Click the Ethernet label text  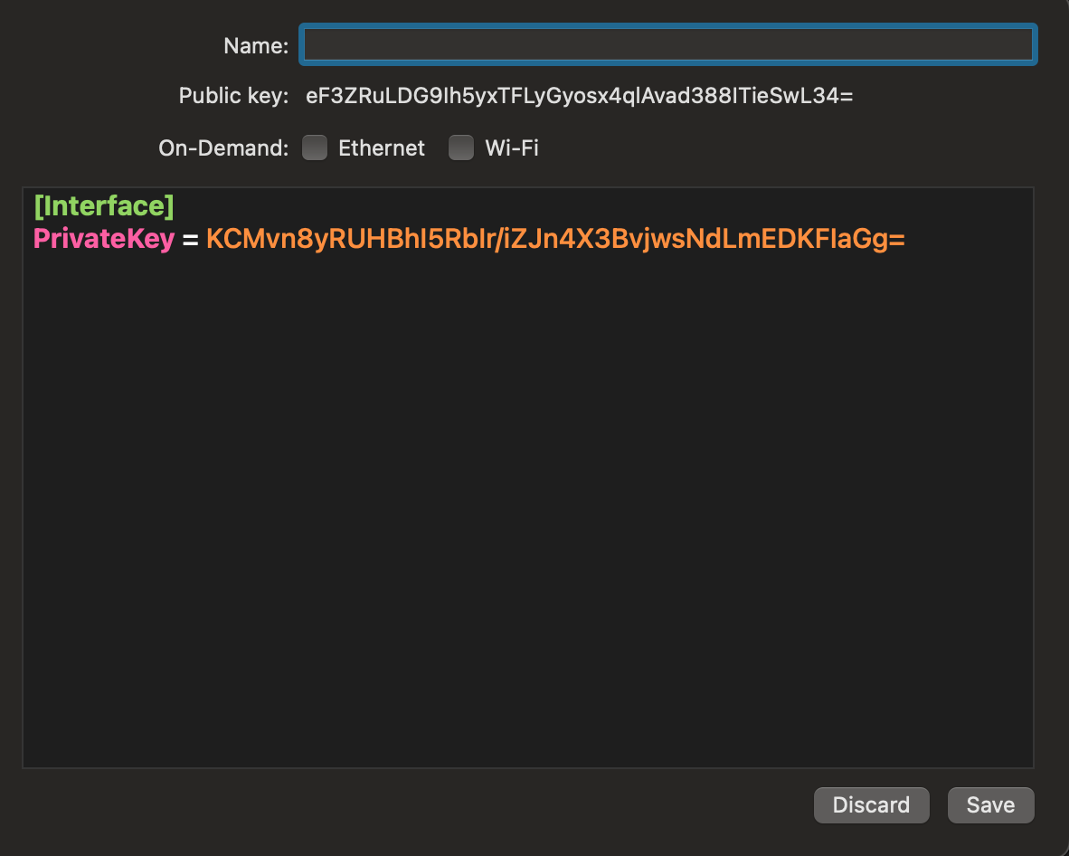click(381, 147)
